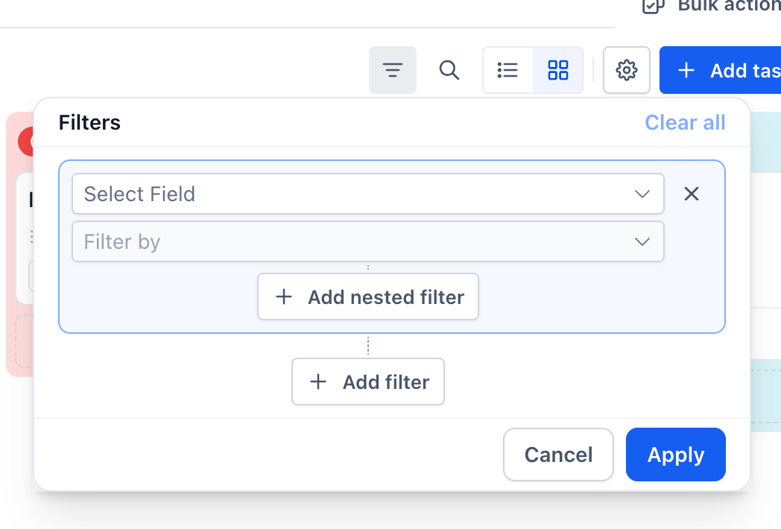The width and height of the screenshot is (781, 529).
Task: Open settings via the gear icon
Action: point(627,70)
